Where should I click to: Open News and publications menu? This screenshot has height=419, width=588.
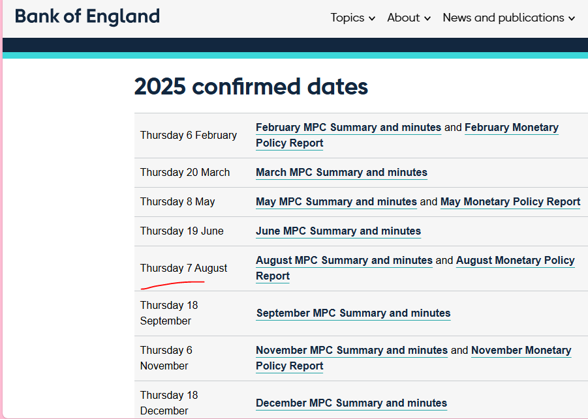click(x=503, y=18)
